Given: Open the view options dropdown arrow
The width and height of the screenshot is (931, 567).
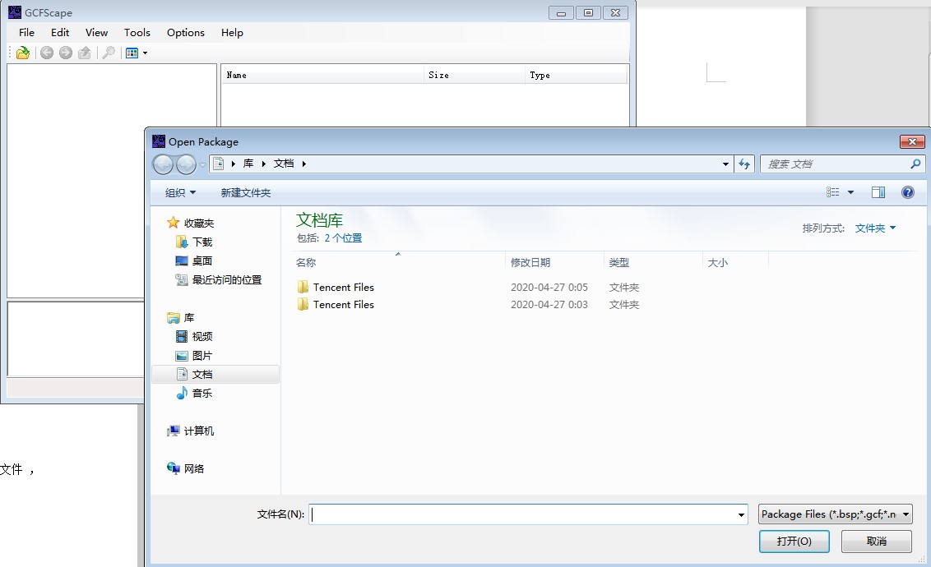Looking at the screenshot, I should coord(850,192).
